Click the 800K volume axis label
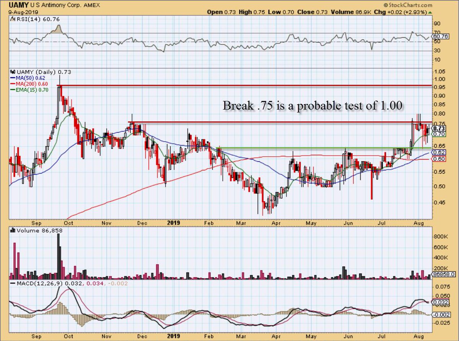The width and height of the screenshot is (459, 341). (441, 237)
